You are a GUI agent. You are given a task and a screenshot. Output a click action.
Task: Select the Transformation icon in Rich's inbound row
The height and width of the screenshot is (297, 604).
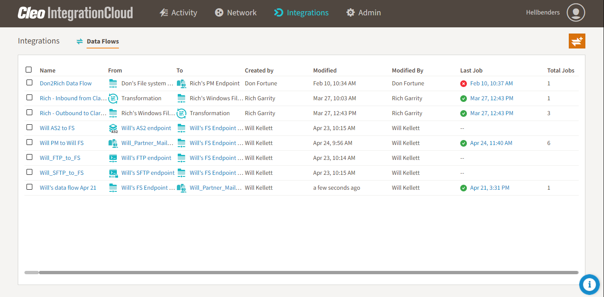pyautogui.click(x=113, y=98)
